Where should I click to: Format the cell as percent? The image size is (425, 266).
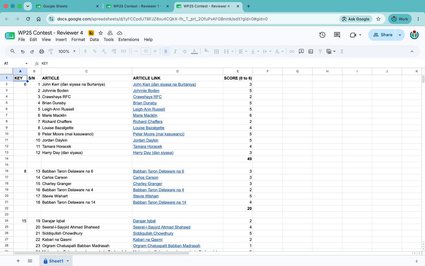coord(95,51)
